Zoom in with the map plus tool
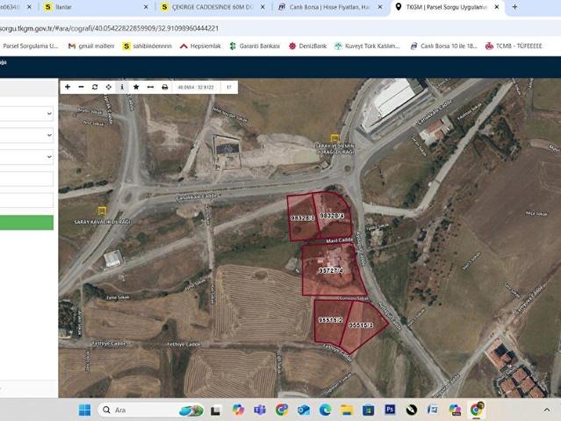561x421 pixels. [x=68, y=87]
